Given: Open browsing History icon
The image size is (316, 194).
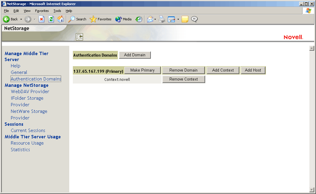Looking at the screenshot, I should pyautogui.click(x=139, y=19).
